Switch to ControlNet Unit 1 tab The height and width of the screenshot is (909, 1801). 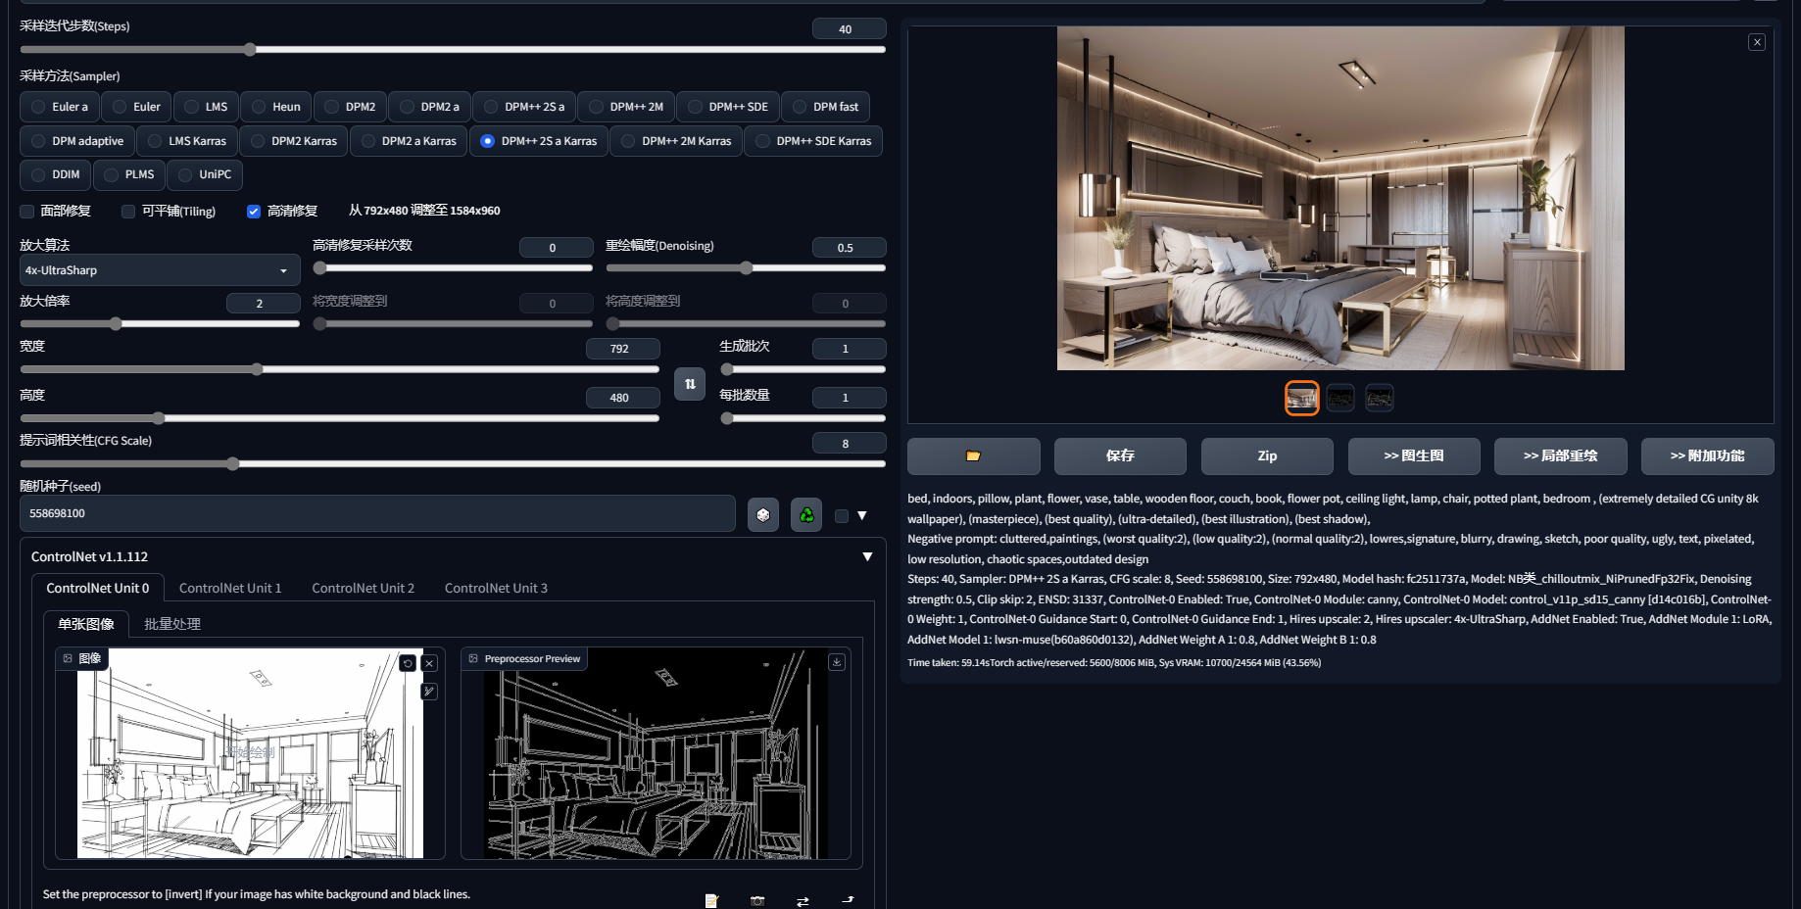point(230,588)
